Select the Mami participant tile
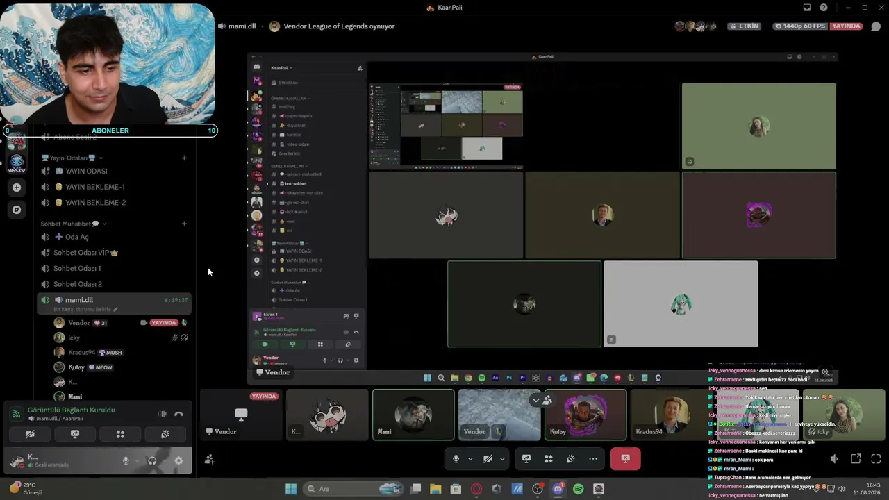This screenshot has width=889, height=500. (x=413, y=415)
